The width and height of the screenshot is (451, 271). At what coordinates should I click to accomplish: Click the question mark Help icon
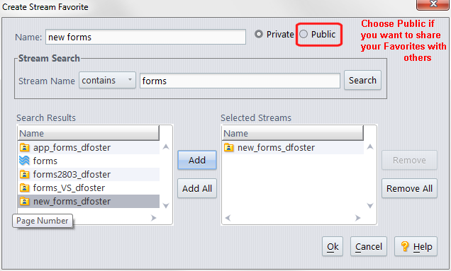tap(405, 246)
